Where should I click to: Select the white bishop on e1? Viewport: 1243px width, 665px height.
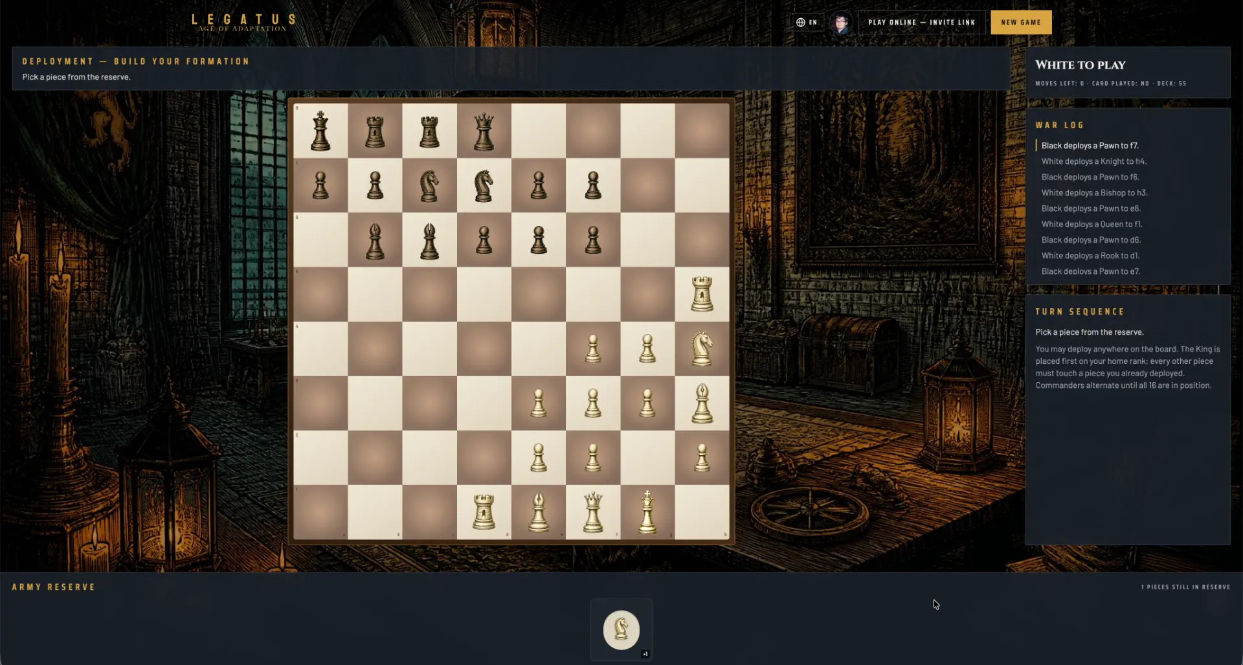(x=539, y=512)
